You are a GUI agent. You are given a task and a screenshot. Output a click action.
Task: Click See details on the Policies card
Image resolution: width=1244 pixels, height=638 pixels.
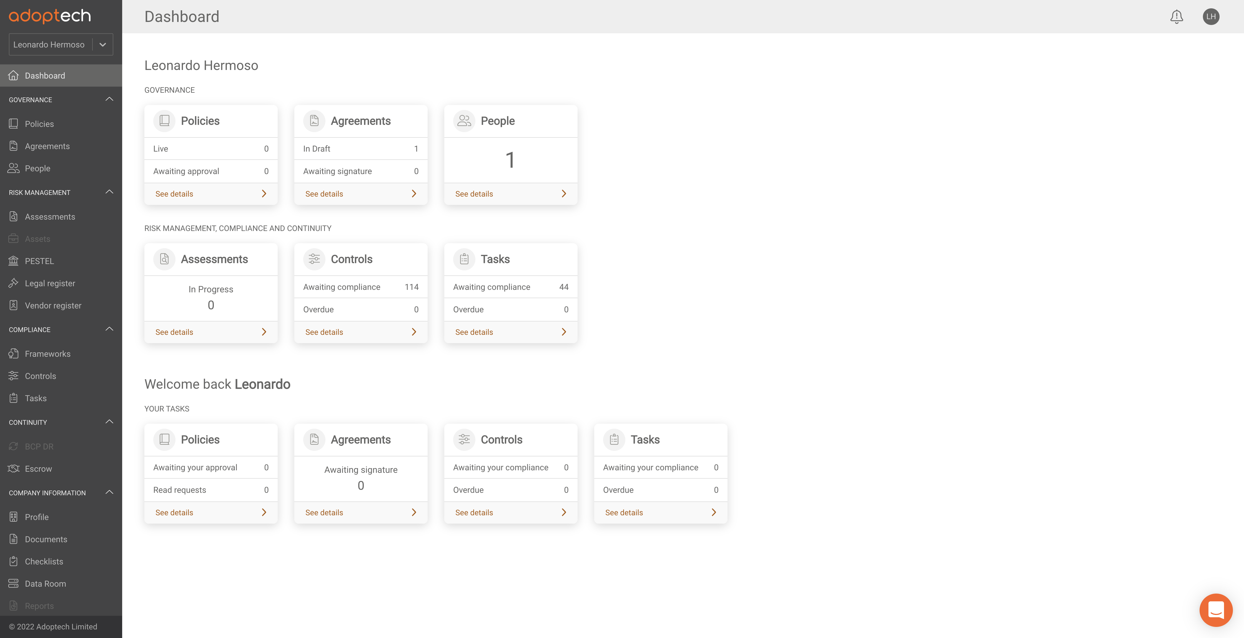pos(174,194)
